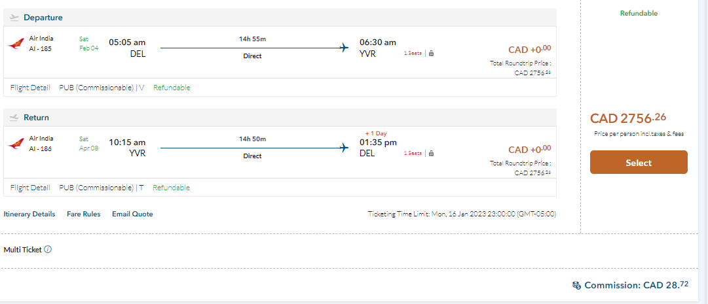Click the takeoff icon in Departure header
This screenshot has width=708, height=304.
(x=14, y=18)
